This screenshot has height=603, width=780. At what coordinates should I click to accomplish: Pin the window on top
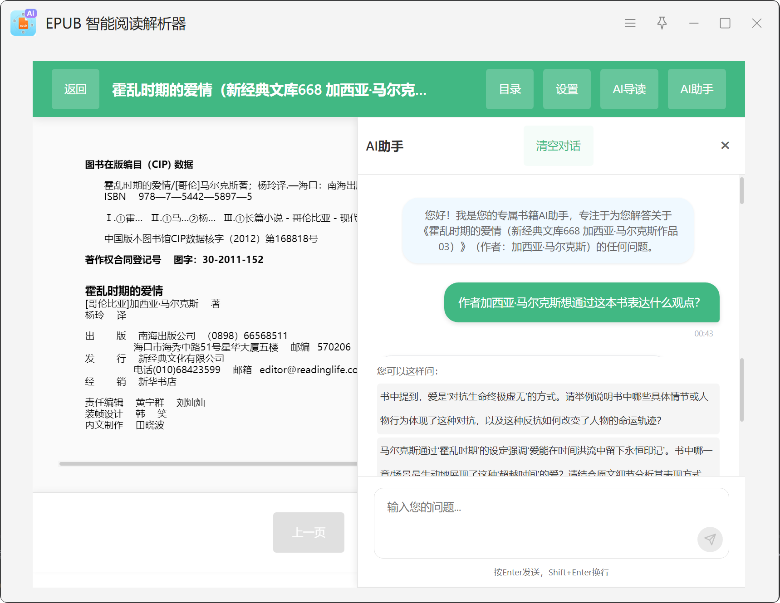click(x=662, y=23)
